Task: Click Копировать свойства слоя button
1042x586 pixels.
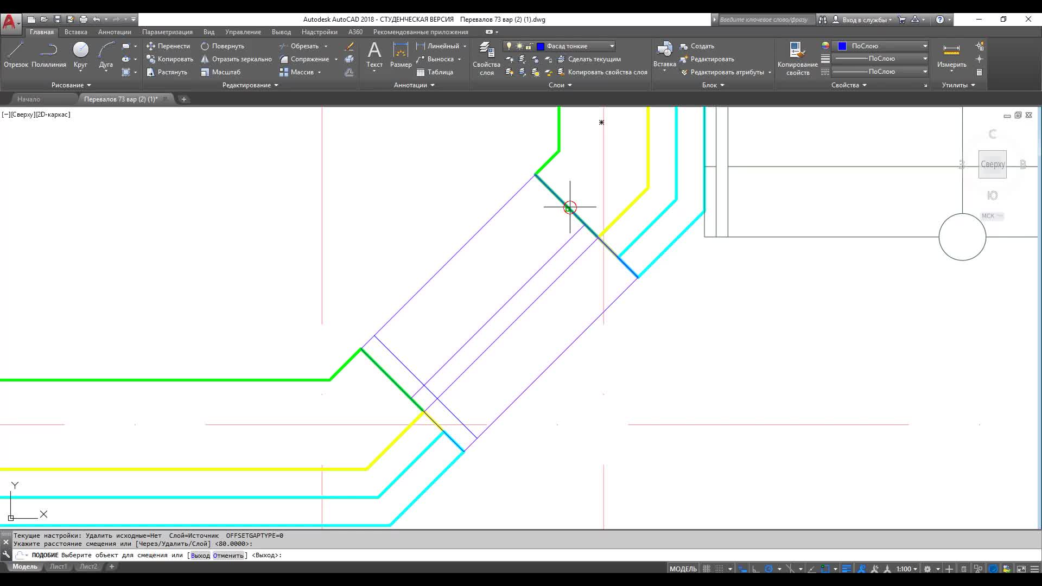Action: click(602, 72)
